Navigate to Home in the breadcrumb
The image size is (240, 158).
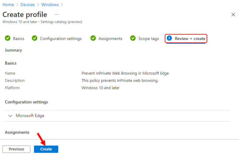point(8,5)
